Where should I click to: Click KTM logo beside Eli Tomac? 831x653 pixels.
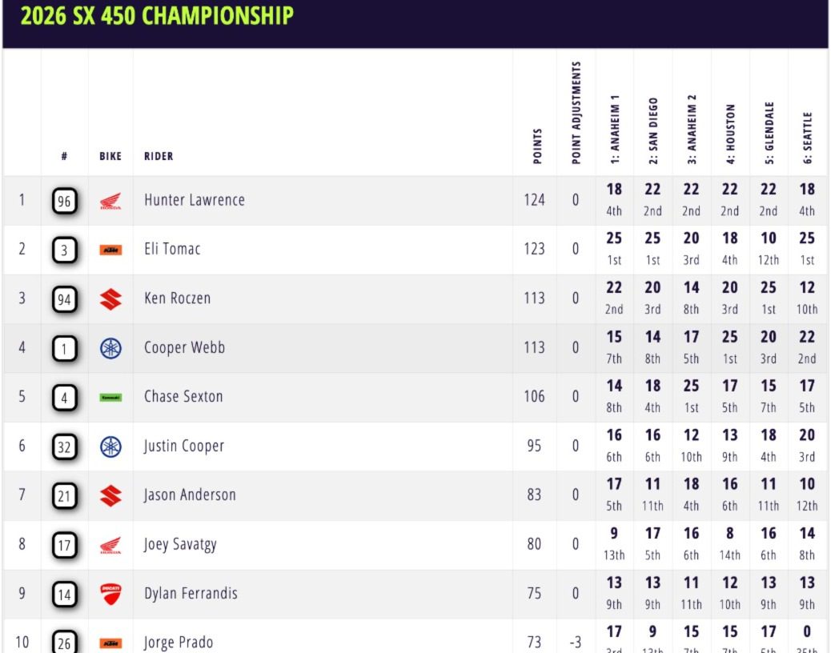[x=110, y=250]
